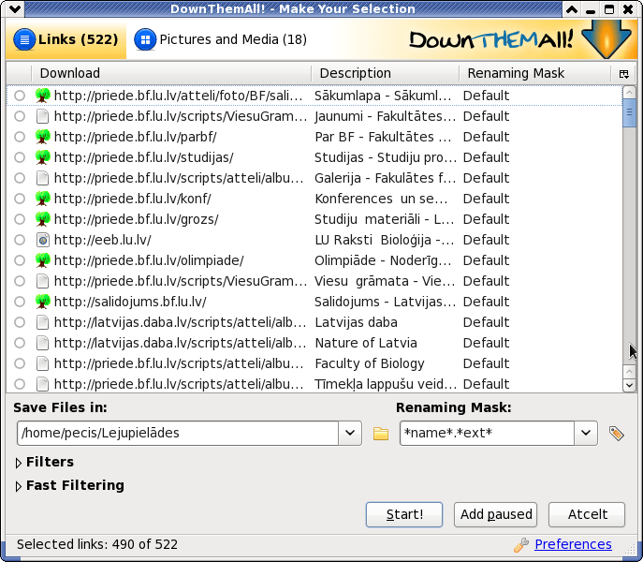Click the renaming mask tags icon

click(617, 433)
